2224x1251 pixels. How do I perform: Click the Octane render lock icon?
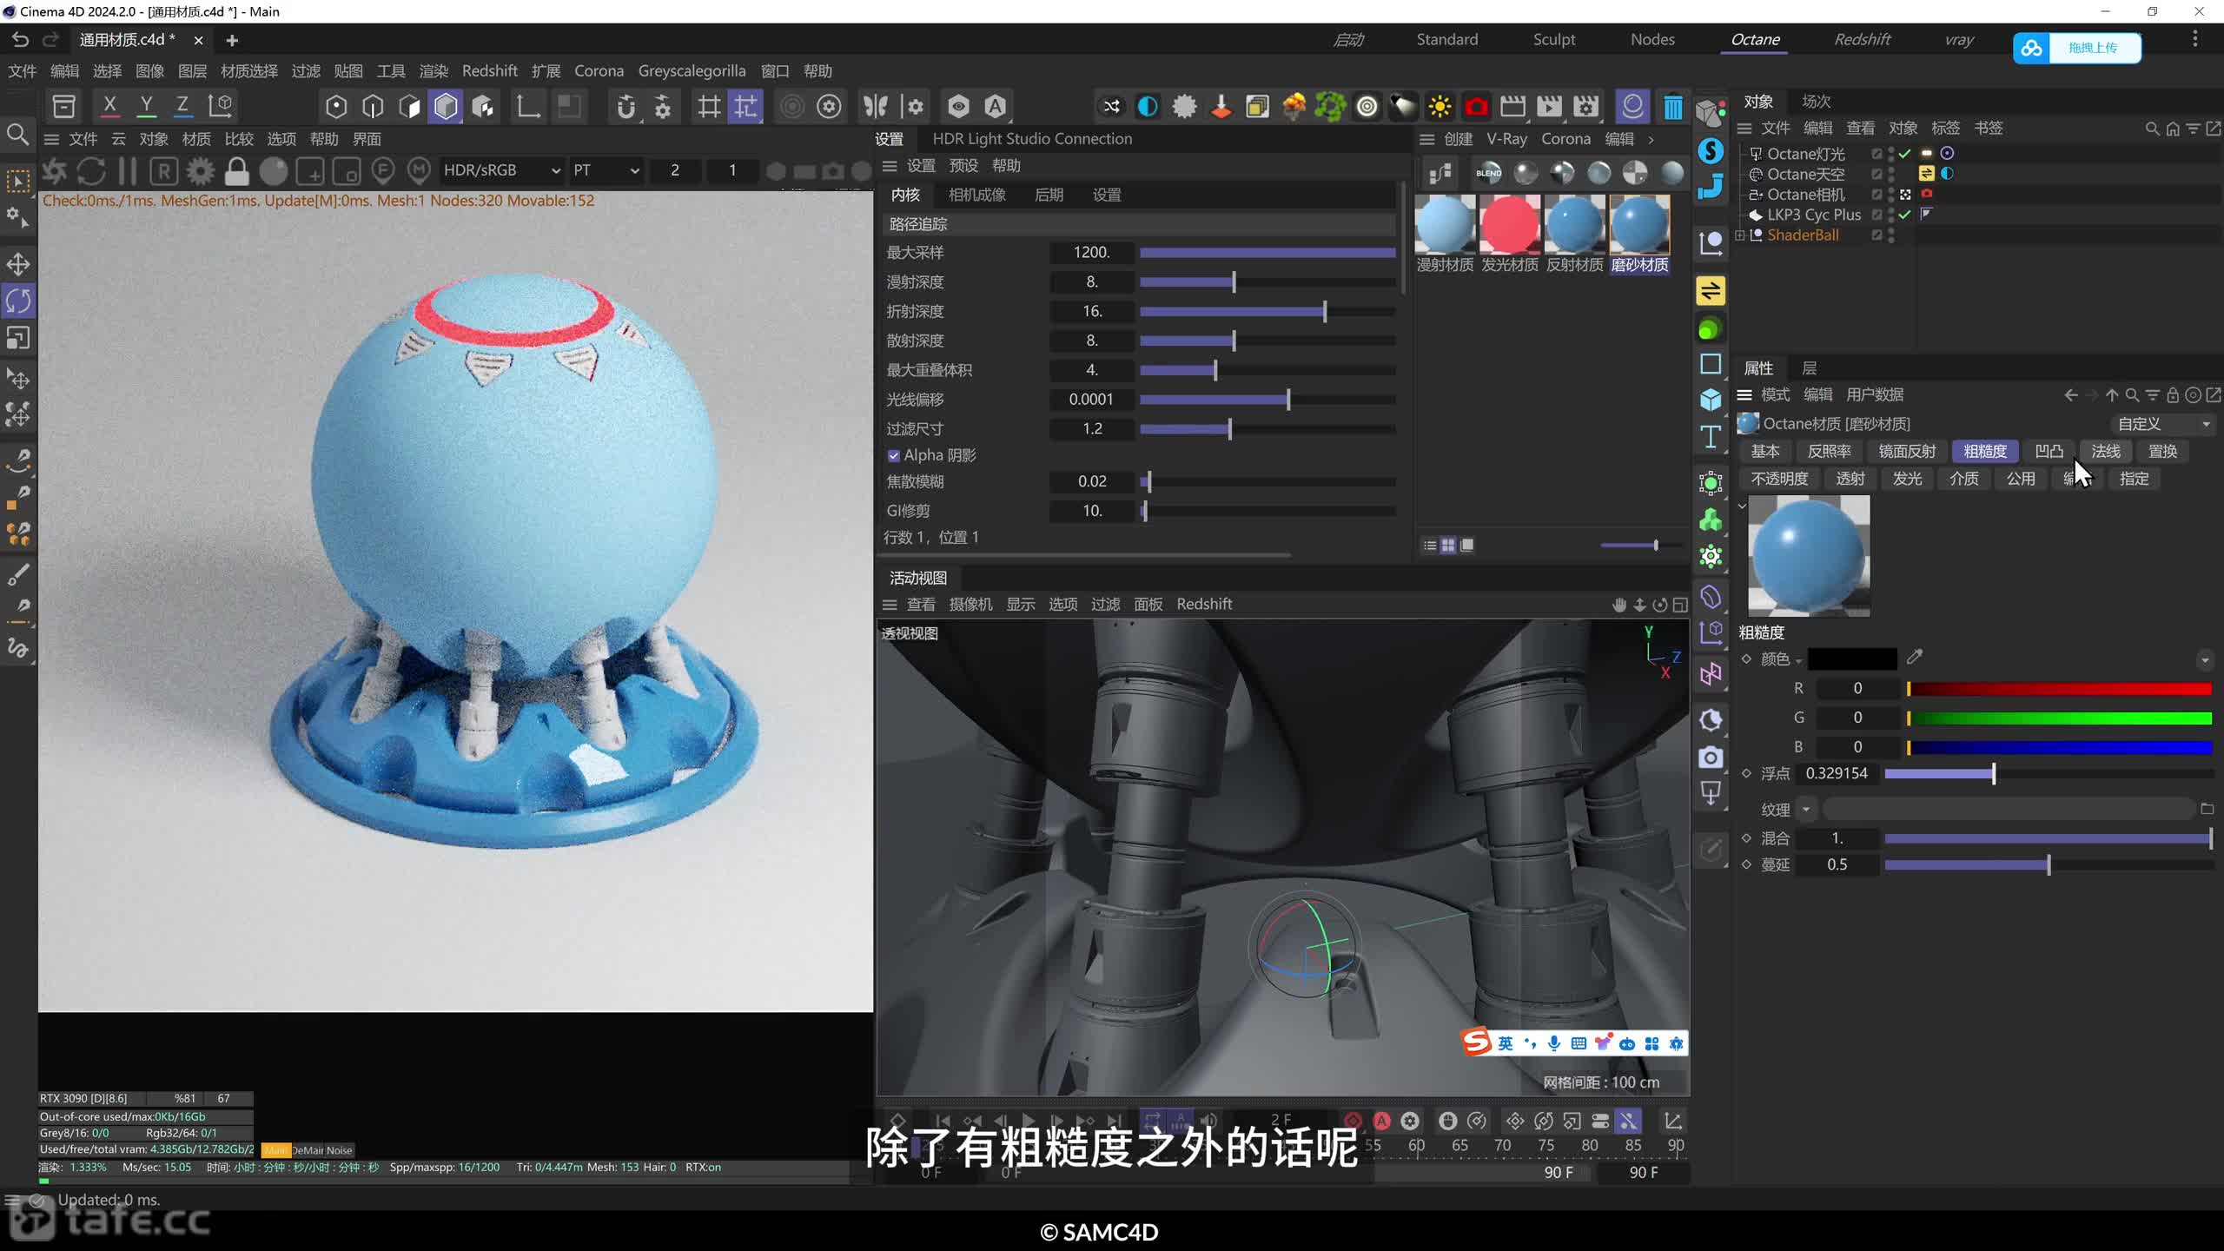pos(236,171)
